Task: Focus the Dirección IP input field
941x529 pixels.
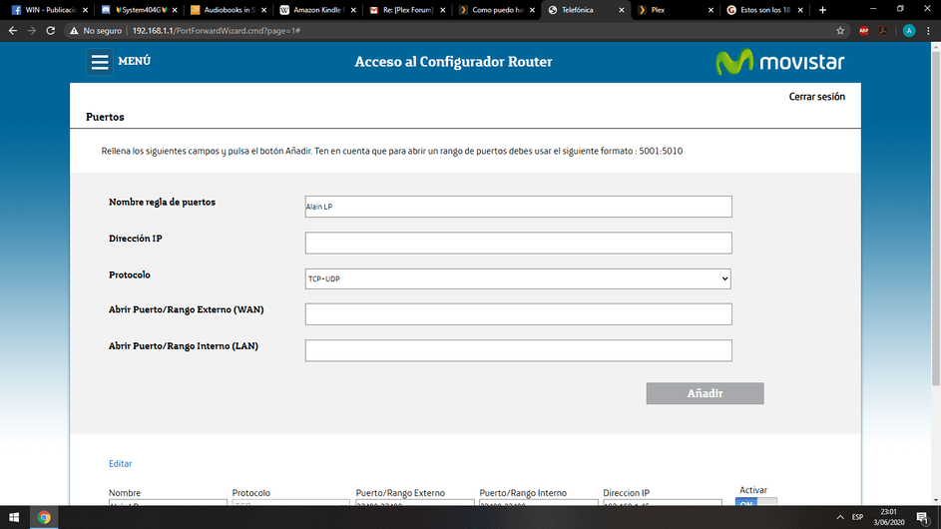Action: point(518,243)
